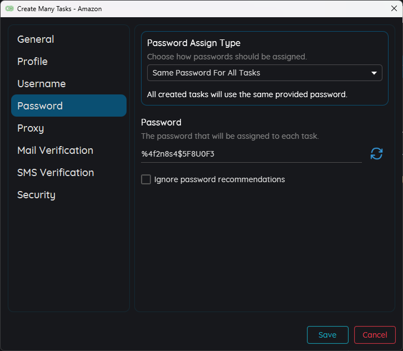403x351 pixels.
Task: Click the 'Ignore password recommendations' label text
Action: pyautogui.click(x=219, y=179)
